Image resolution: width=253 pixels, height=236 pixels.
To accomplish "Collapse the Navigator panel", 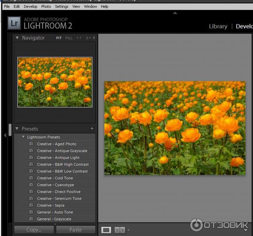I will (17, 38).
